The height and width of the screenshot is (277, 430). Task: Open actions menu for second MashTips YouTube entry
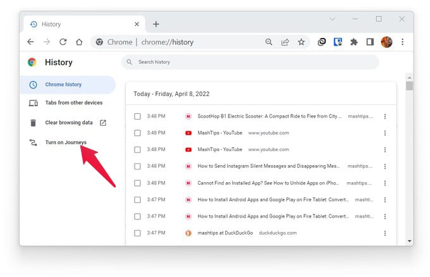385,150
